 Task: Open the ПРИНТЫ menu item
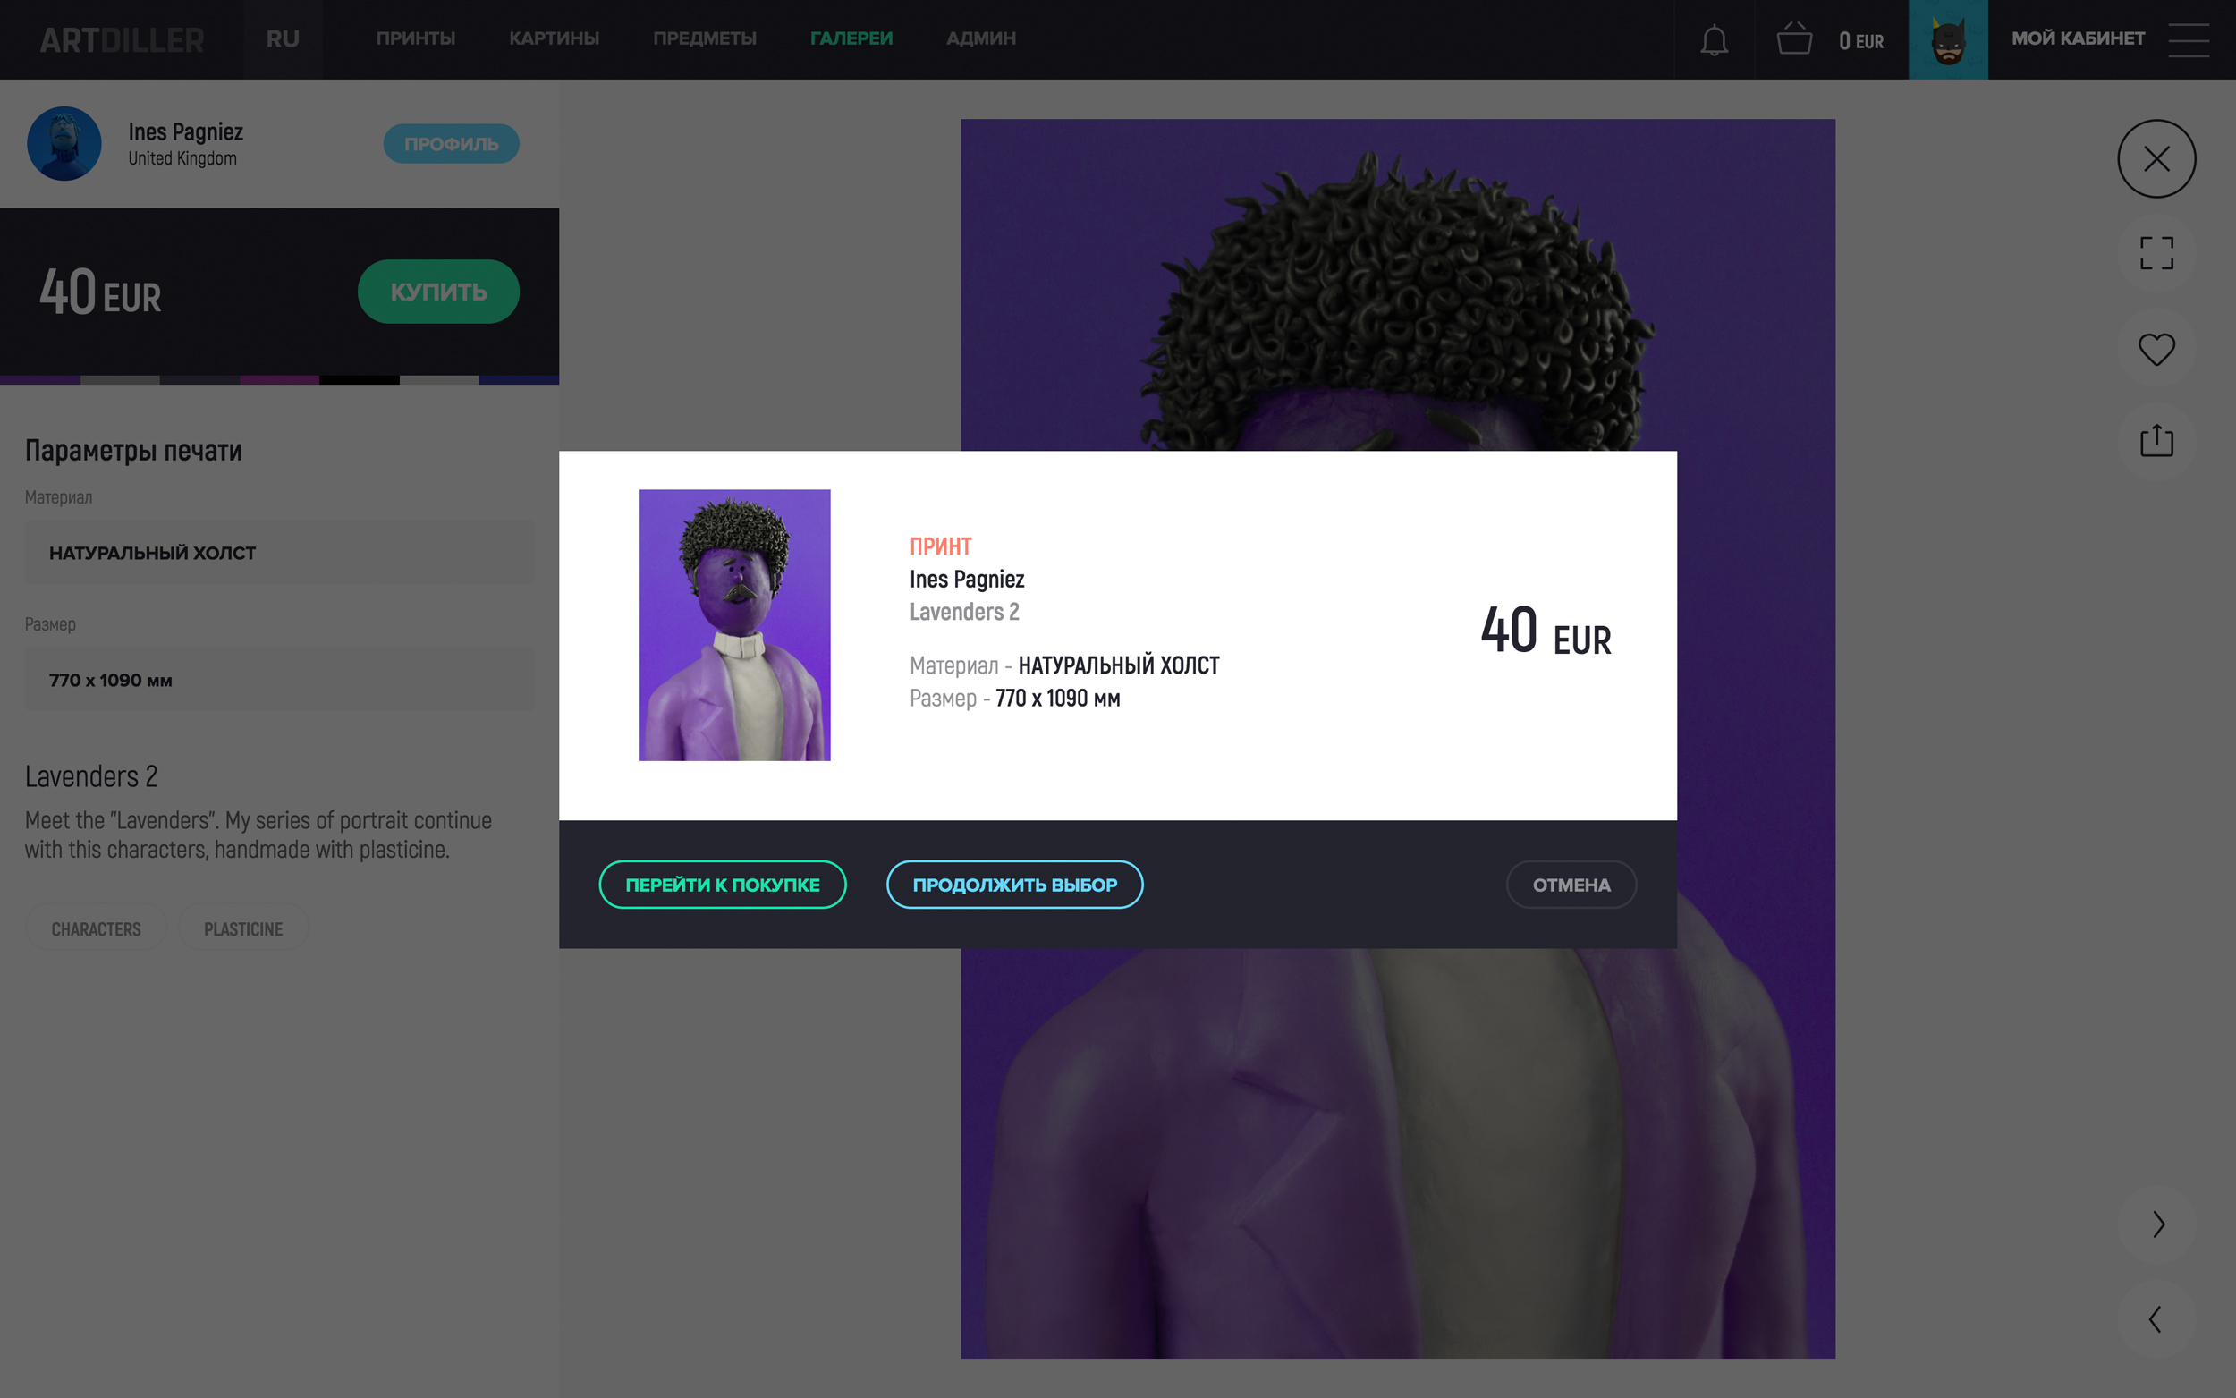(416, 38)
